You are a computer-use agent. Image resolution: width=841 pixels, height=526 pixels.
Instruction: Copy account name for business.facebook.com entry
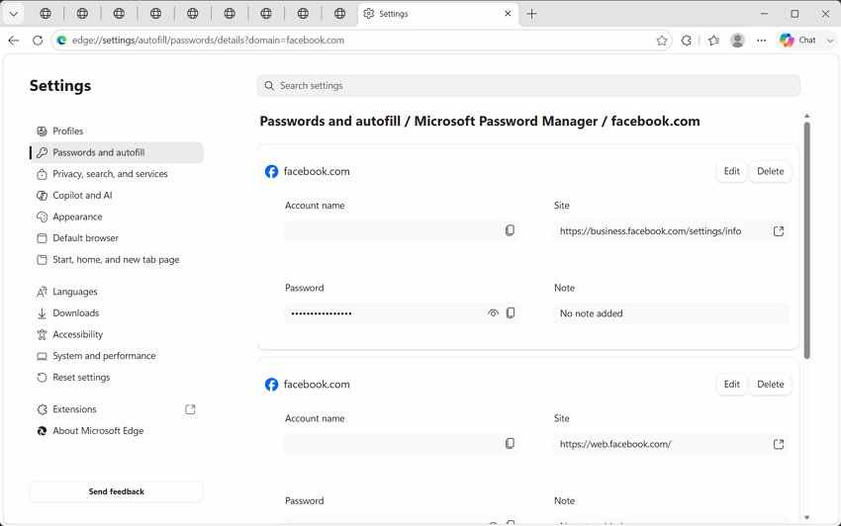(510, 230)
